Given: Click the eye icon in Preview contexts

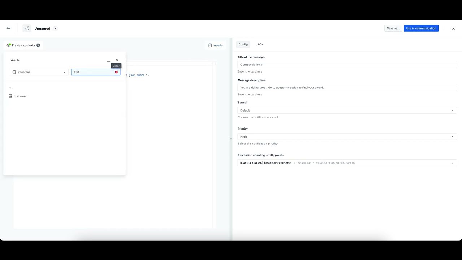Looking at the screenshot, I should 9,45.
